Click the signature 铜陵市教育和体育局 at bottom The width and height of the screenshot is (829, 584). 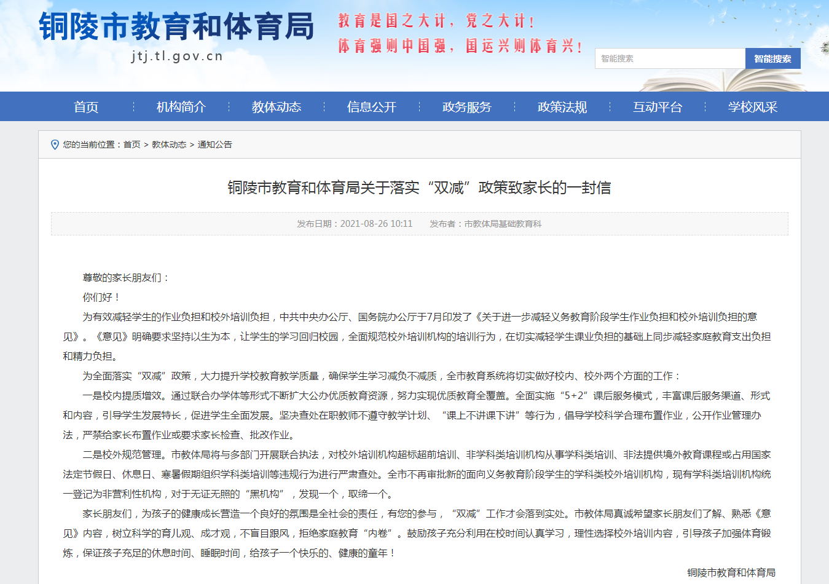coord(731,573)
